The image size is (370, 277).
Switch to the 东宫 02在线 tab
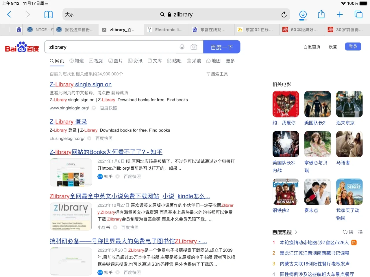(257, 30)
